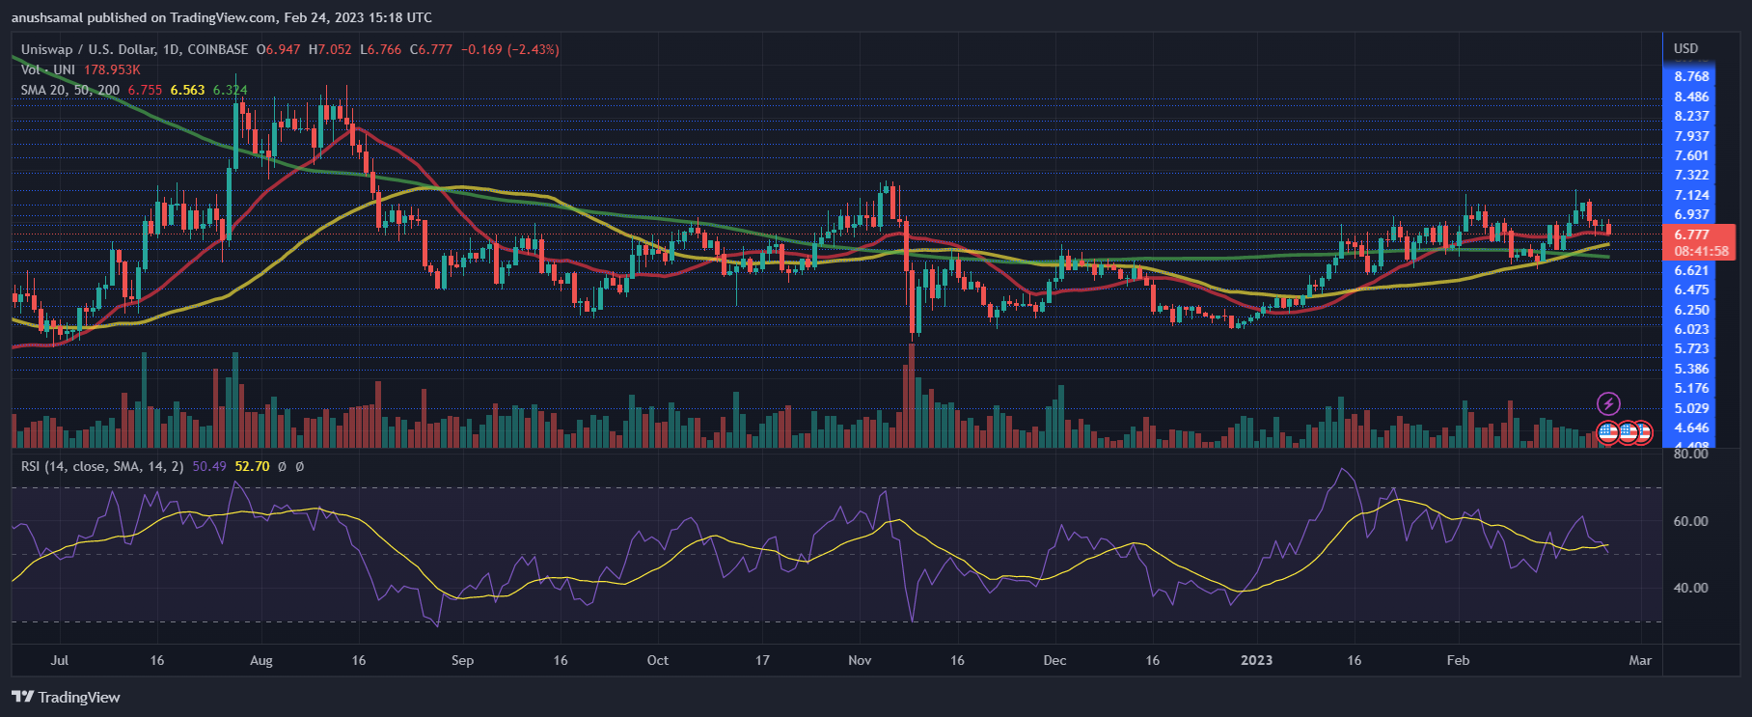The image size is (1752, 717).
Task: Click the close value C6.777 in legend
Action: [x=430, y=49]
